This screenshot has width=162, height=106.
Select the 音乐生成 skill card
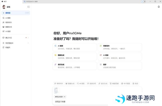pyautogui.click(x=75, y=66)
